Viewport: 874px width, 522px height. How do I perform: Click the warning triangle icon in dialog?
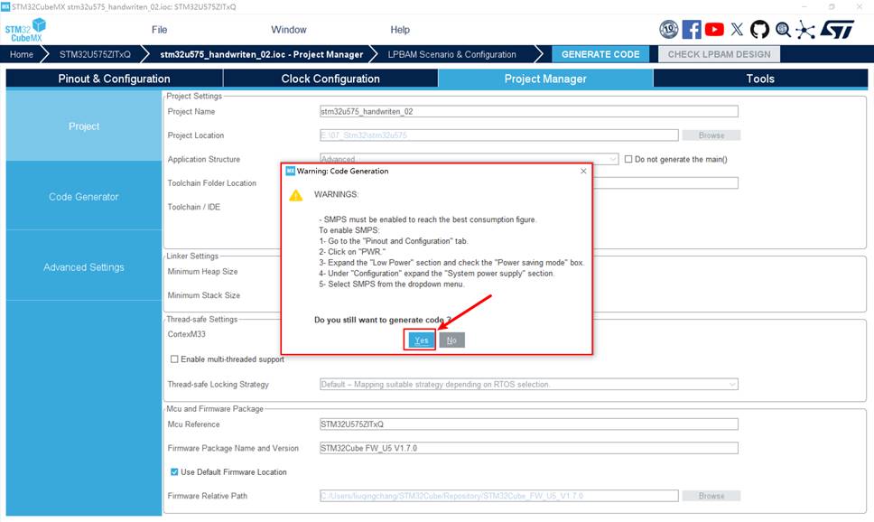pos(296,196)
